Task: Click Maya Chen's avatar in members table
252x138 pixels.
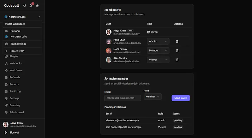Action: (x=108, y=32)
